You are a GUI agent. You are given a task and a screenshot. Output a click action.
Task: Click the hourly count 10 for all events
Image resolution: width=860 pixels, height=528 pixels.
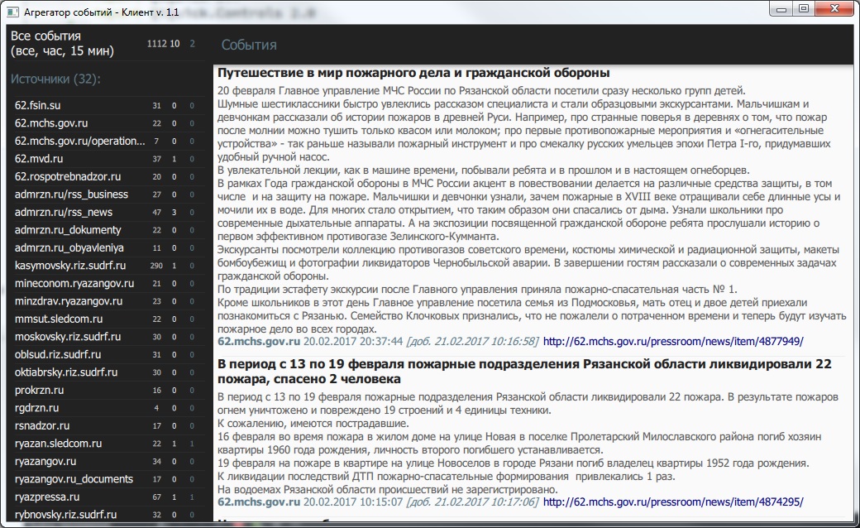(174, 44)
